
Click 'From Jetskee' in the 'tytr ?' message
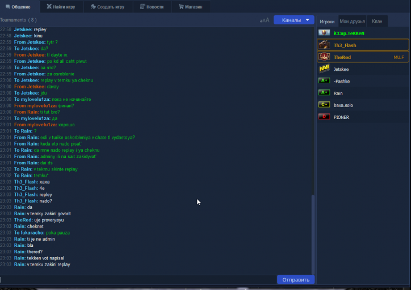tap(30, 42)
